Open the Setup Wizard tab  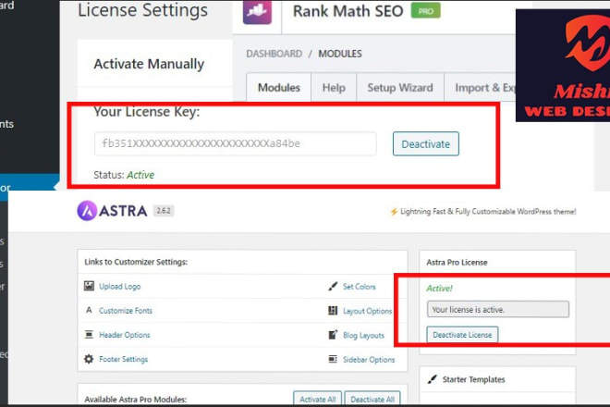(400, 88)
